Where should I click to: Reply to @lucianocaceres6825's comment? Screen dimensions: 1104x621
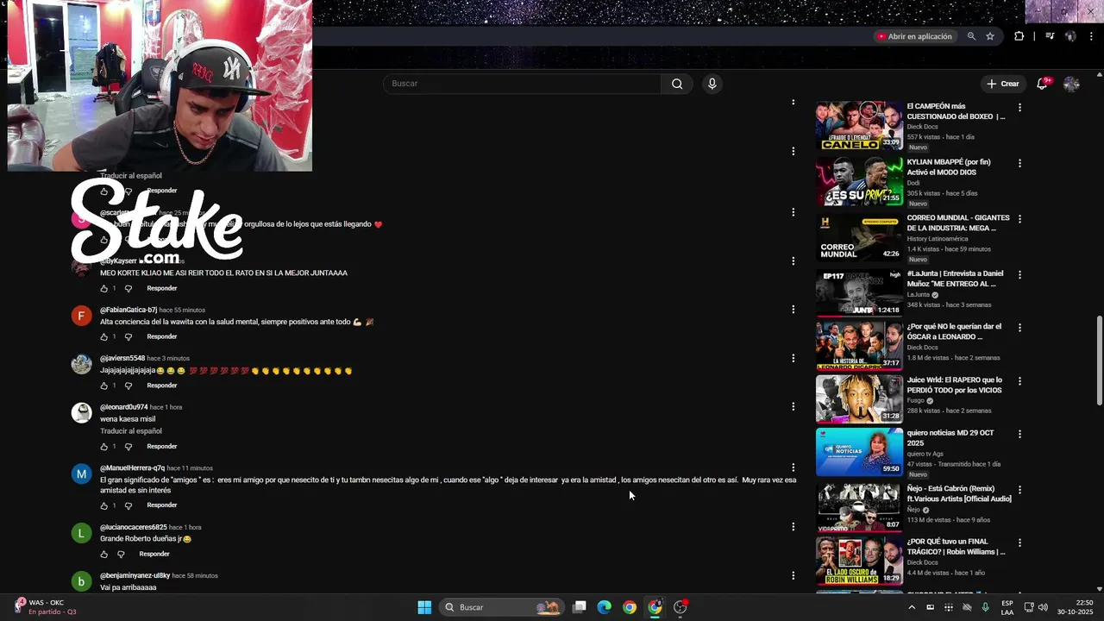(154, 554)
